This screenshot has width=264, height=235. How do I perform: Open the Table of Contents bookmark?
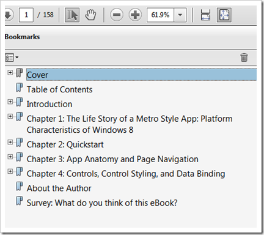click(x=60, y=89)
